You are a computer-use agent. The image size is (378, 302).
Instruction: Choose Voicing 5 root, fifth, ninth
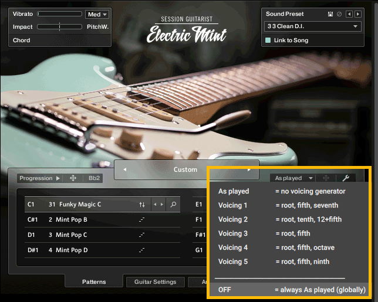[x=289, y=262]
